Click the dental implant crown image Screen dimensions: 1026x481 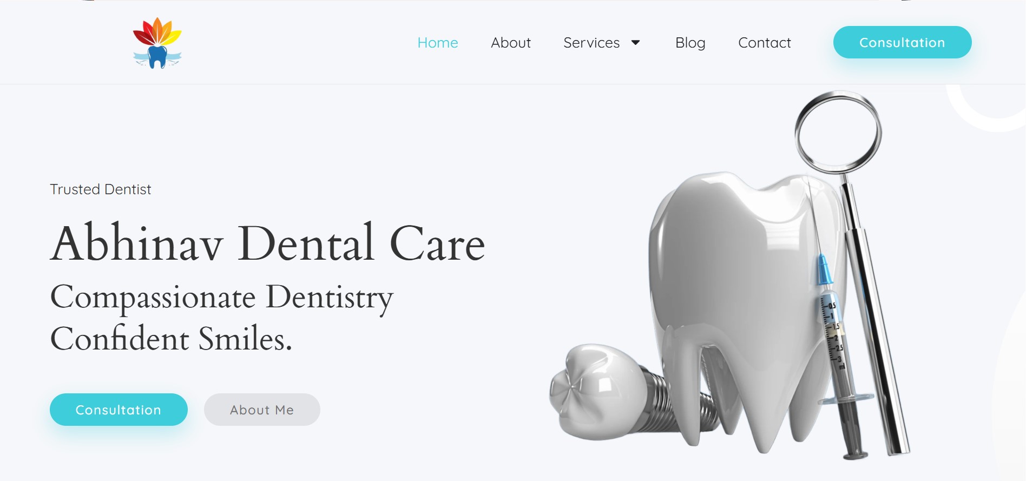(x=598, y=391)
